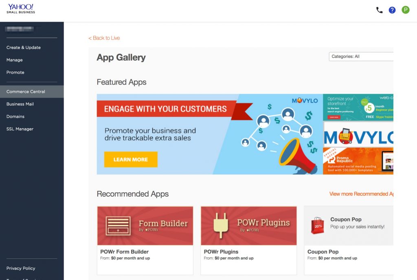
Task: Open the green profile avatar icon
Action: [x=405, y=10]
